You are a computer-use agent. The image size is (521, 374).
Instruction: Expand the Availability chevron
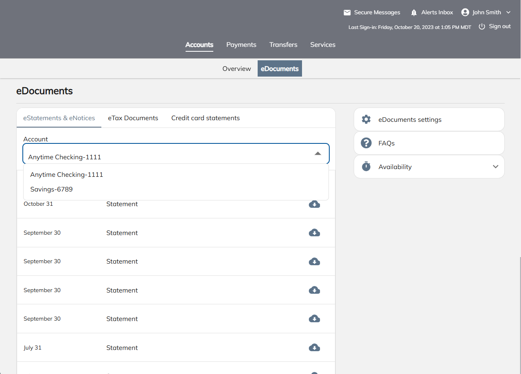(495, 167)
